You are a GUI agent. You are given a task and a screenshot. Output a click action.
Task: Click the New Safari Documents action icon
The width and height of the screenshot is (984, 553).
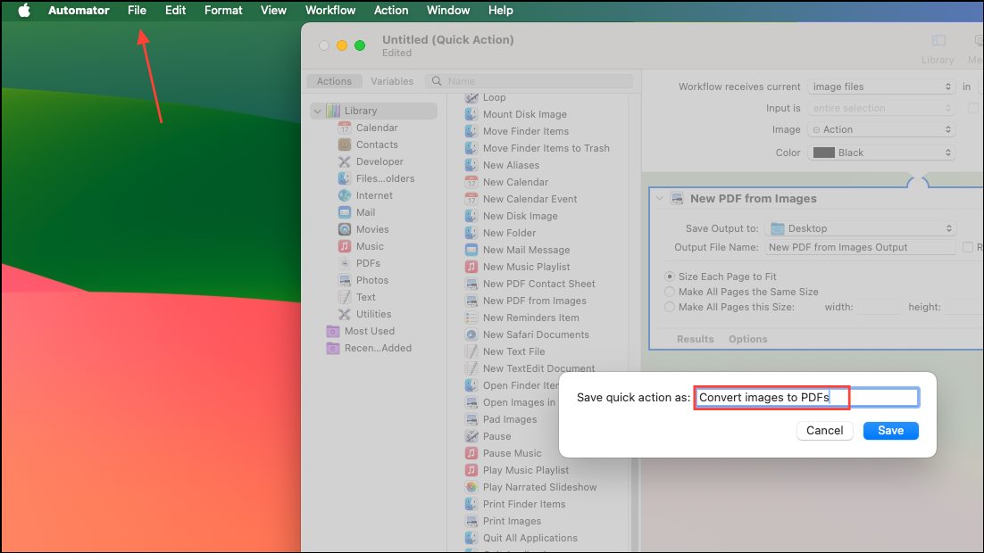[x=471, y=334]
